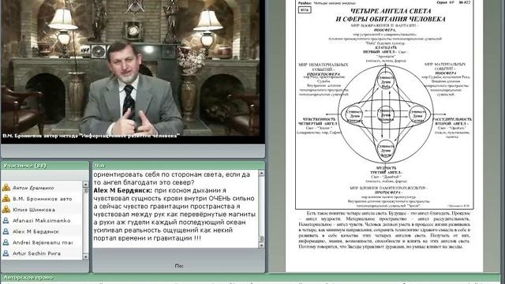Click the slide title ЧЕТЫРЕ АНГЕЛА СВЕТА
The image size is (505, 284).
391,11
